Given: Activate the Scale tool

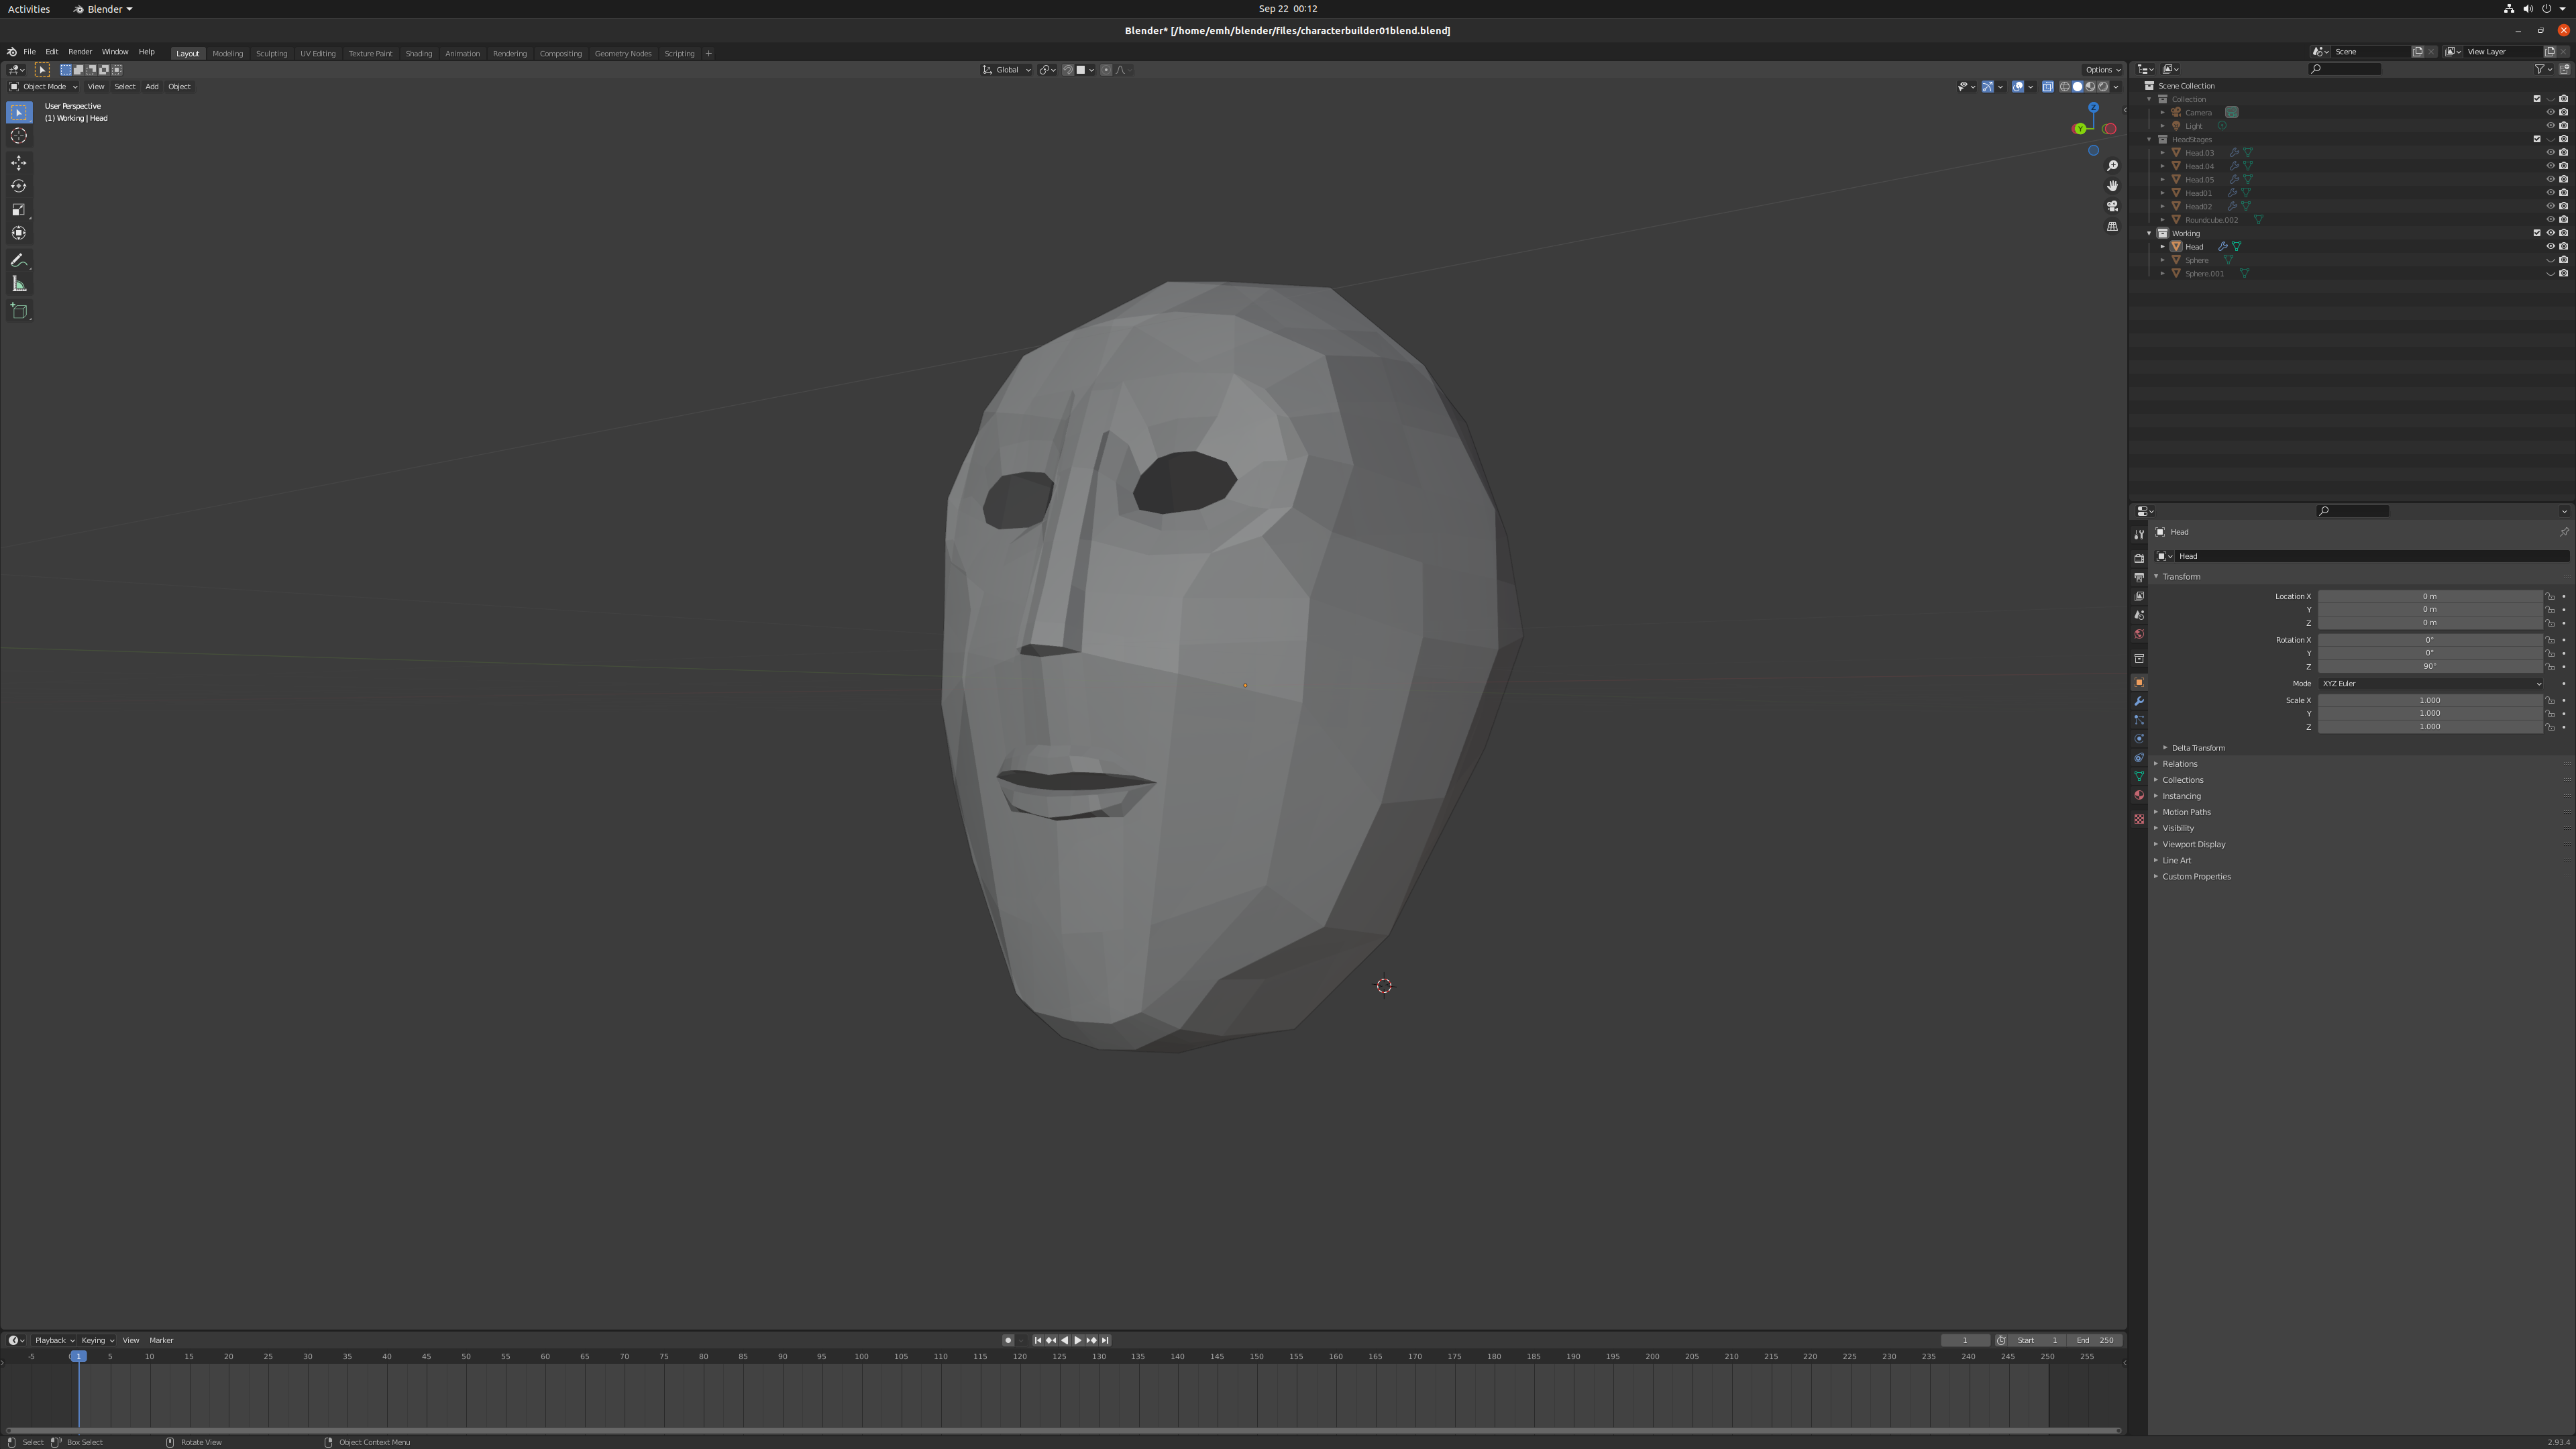Looking at the screenshot, I should 19,210.
